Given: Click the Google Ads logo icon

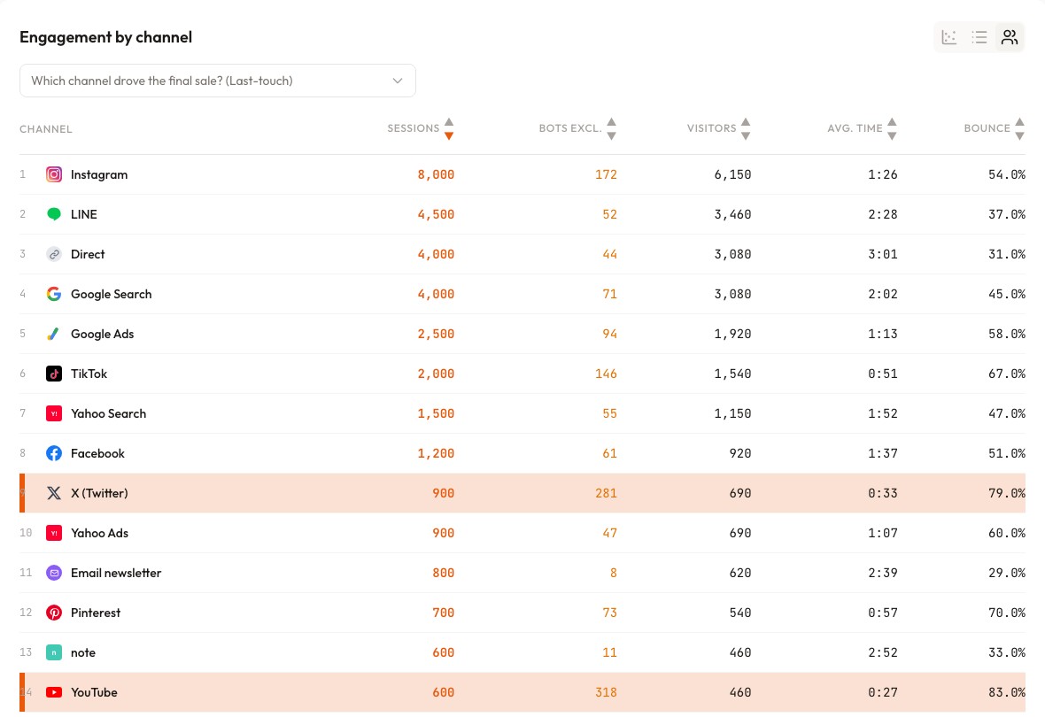Looking at the screenshot, I should click(54, 334).
